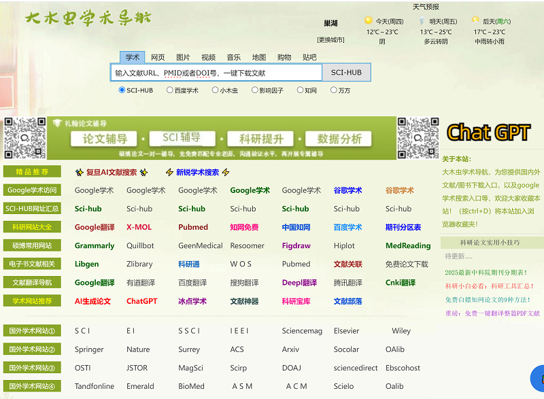Image resolution: width=544 pixels, height=399 pixels.
Task: Click the SCI-HUB search button
Action: (346, 73)
